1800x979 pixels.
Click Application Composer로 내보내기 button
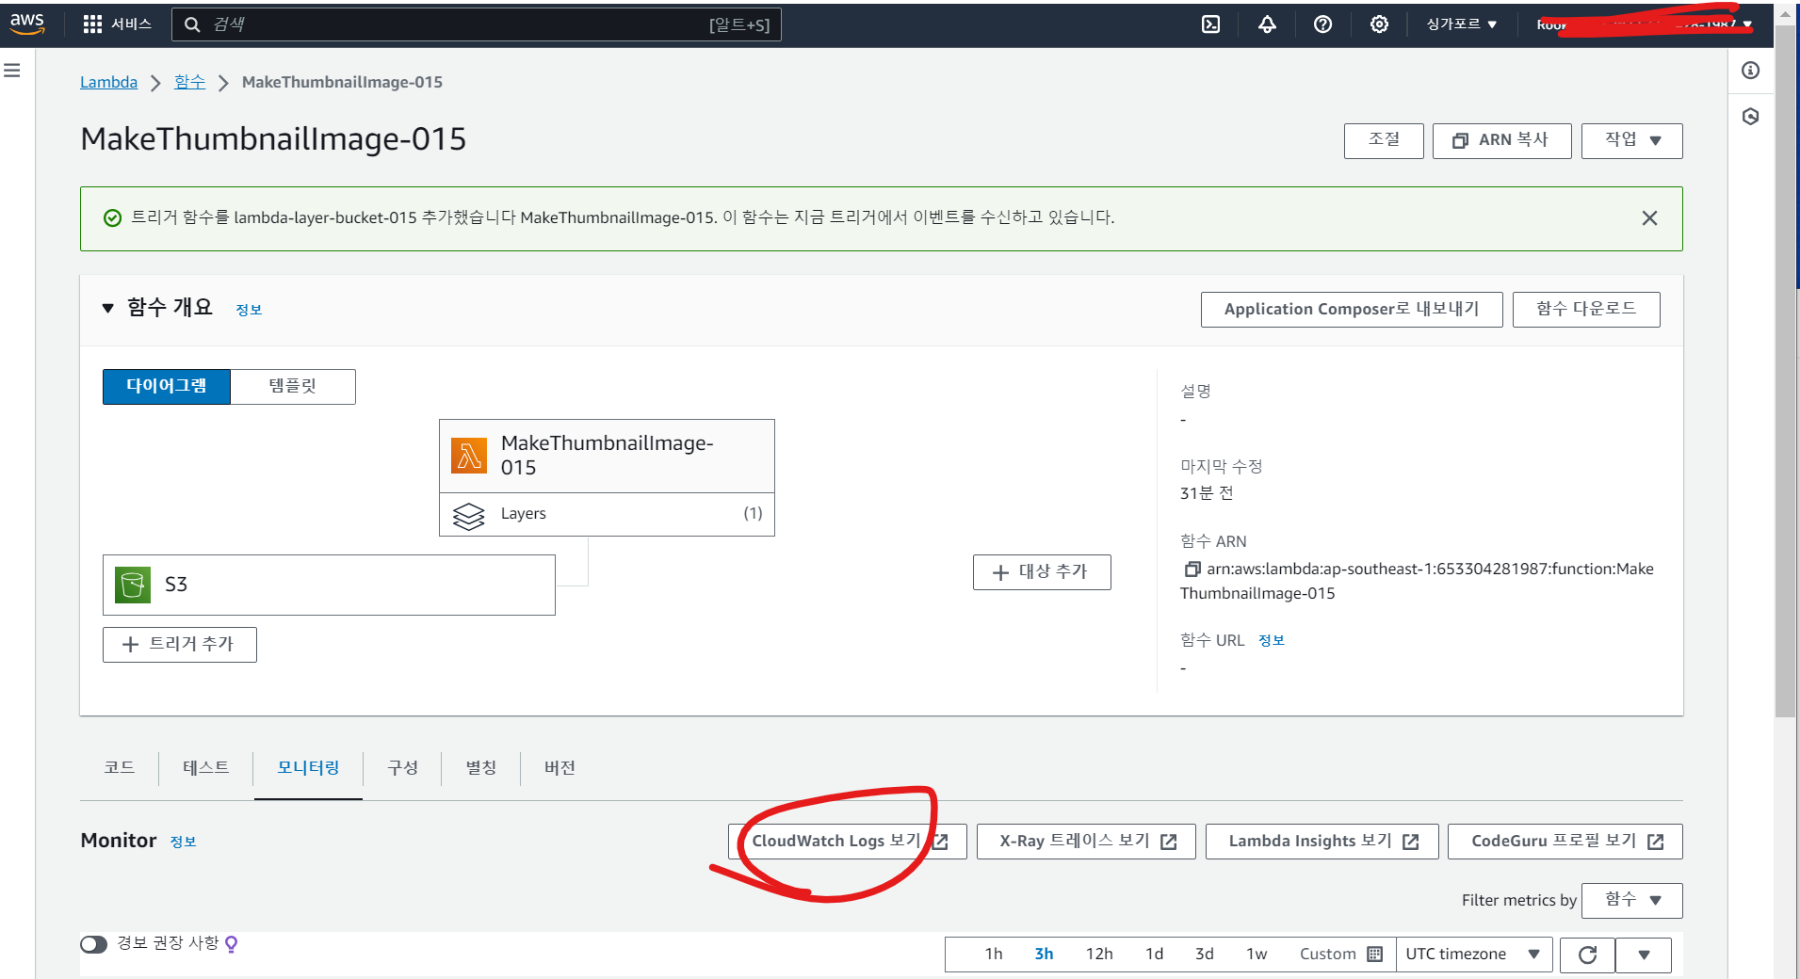click(x=1352, y=310)
